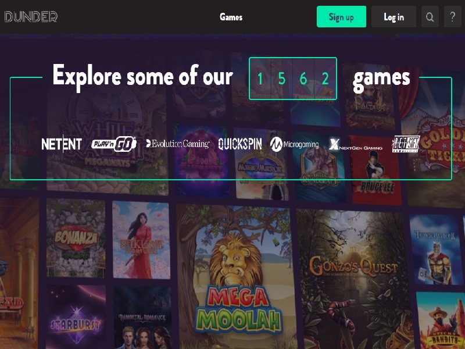Select the Quickspin provider logo

[x=240, y=144]
